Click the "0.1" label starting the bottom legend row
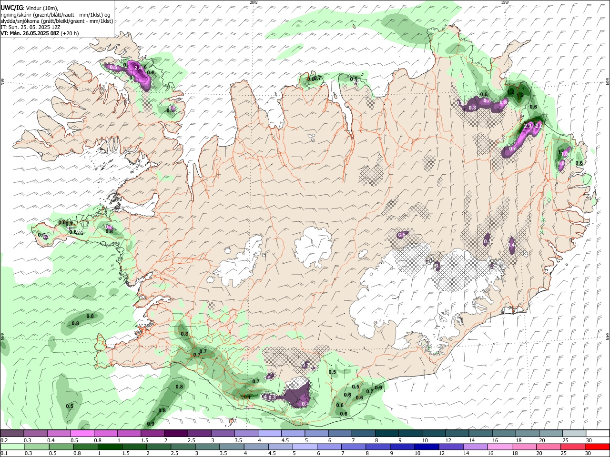 pyautogui.click(x=4, y=454)
